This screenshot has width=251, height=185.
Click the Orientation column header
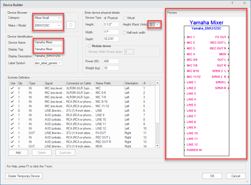[133, 83]
